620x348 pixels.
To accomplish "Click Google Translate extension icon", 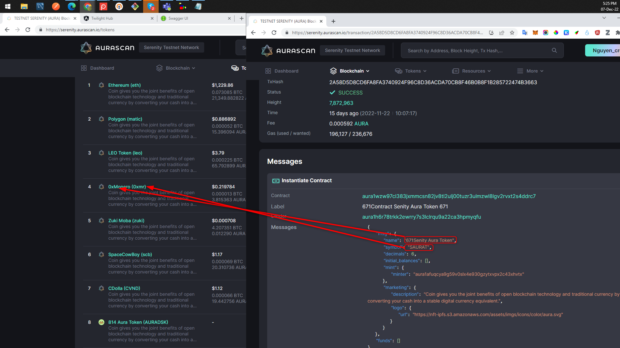I will (525, 33).
